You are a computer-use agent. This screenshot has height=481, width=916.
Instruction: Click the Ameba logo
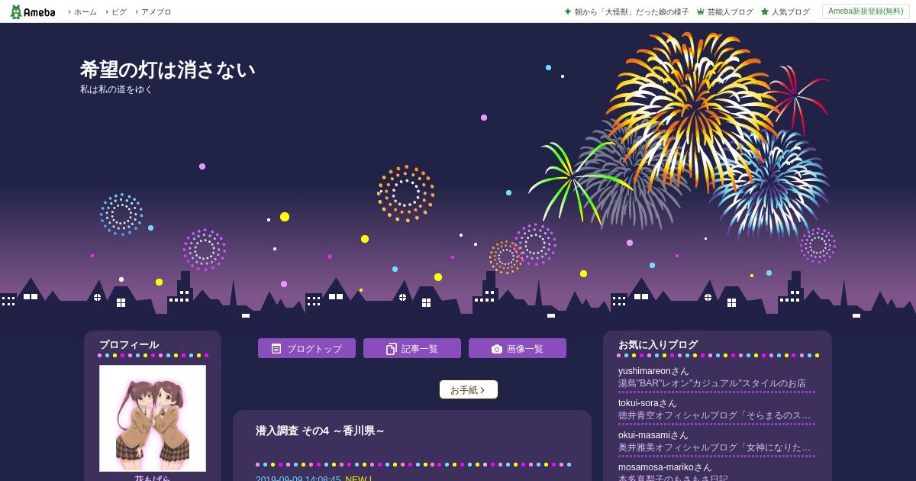click(x=32, y=11)
